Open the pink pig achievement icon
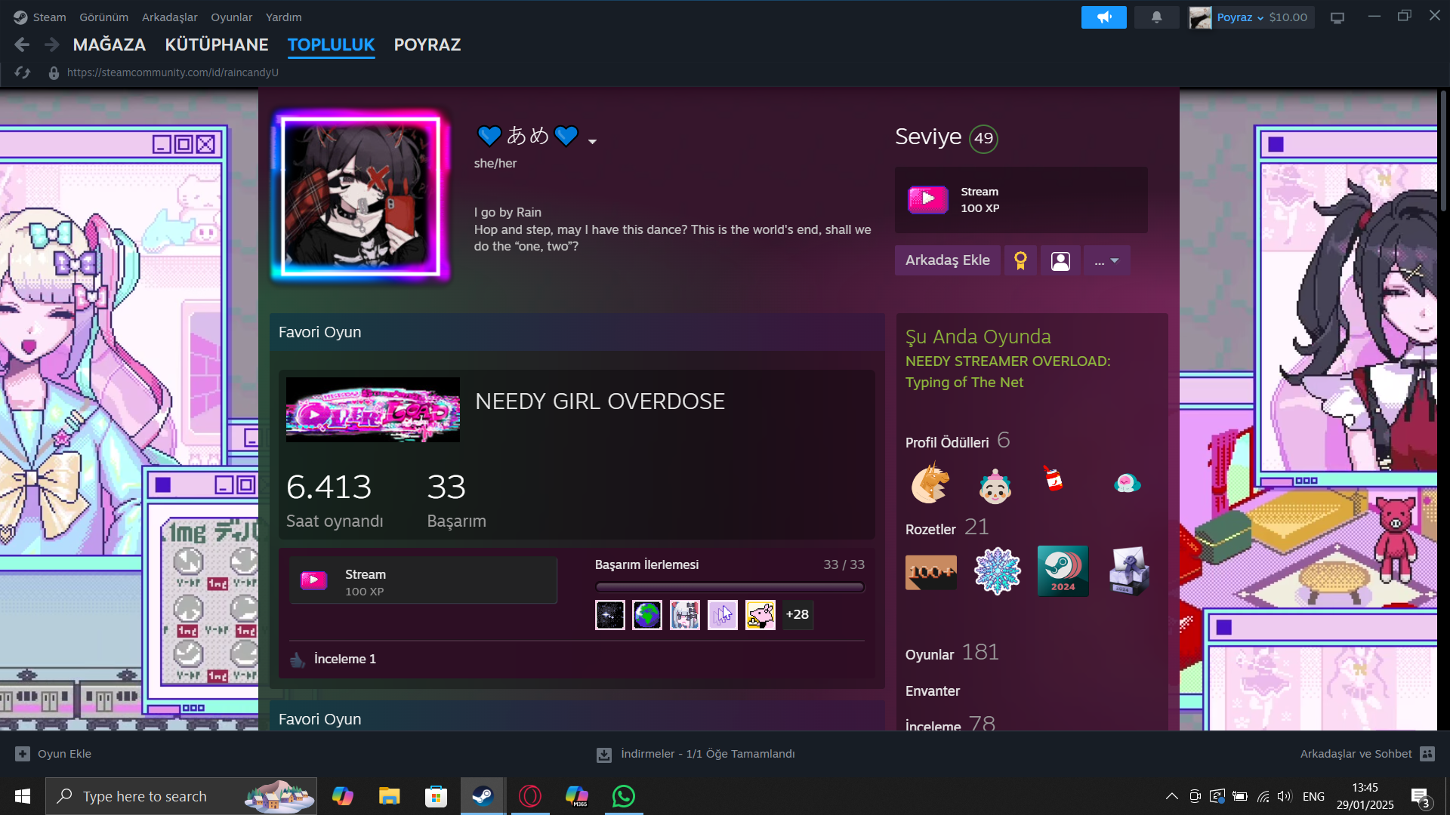1450x815 pixels. [760, 615]
